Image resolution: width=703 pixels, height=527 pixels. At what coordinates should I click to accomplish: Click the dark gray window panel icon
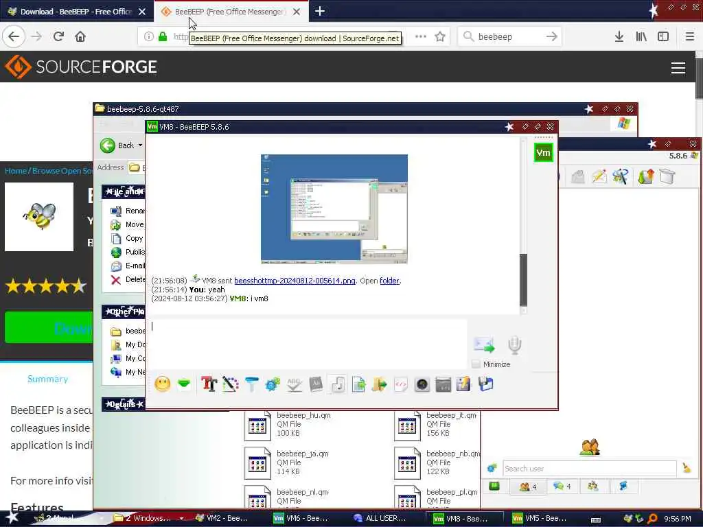coord(443,384)
